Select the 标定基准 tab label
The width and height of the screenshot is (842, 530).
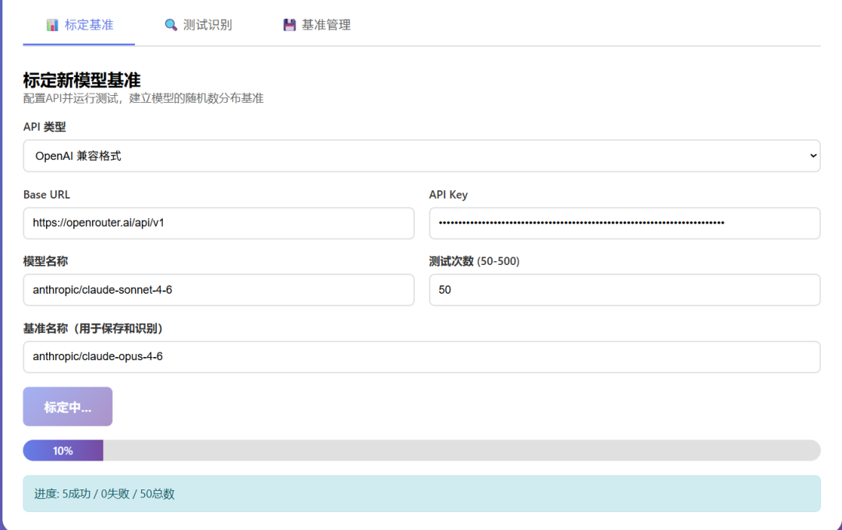[x=89, y=25]
